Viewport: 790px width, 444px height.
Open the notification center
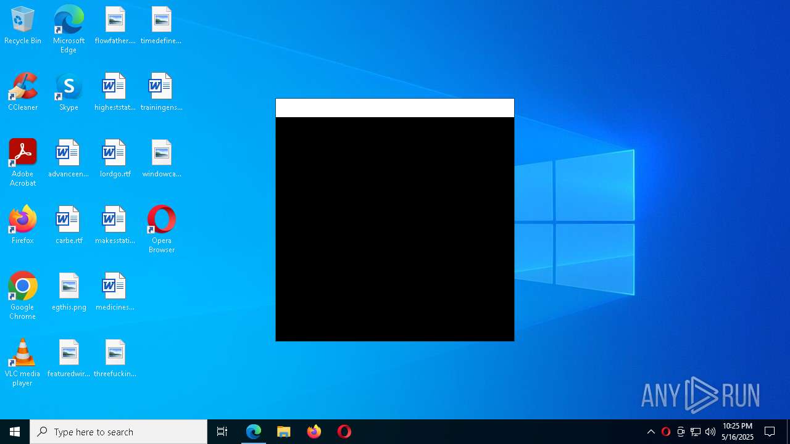pyautogui.click(x=770, y=432)
